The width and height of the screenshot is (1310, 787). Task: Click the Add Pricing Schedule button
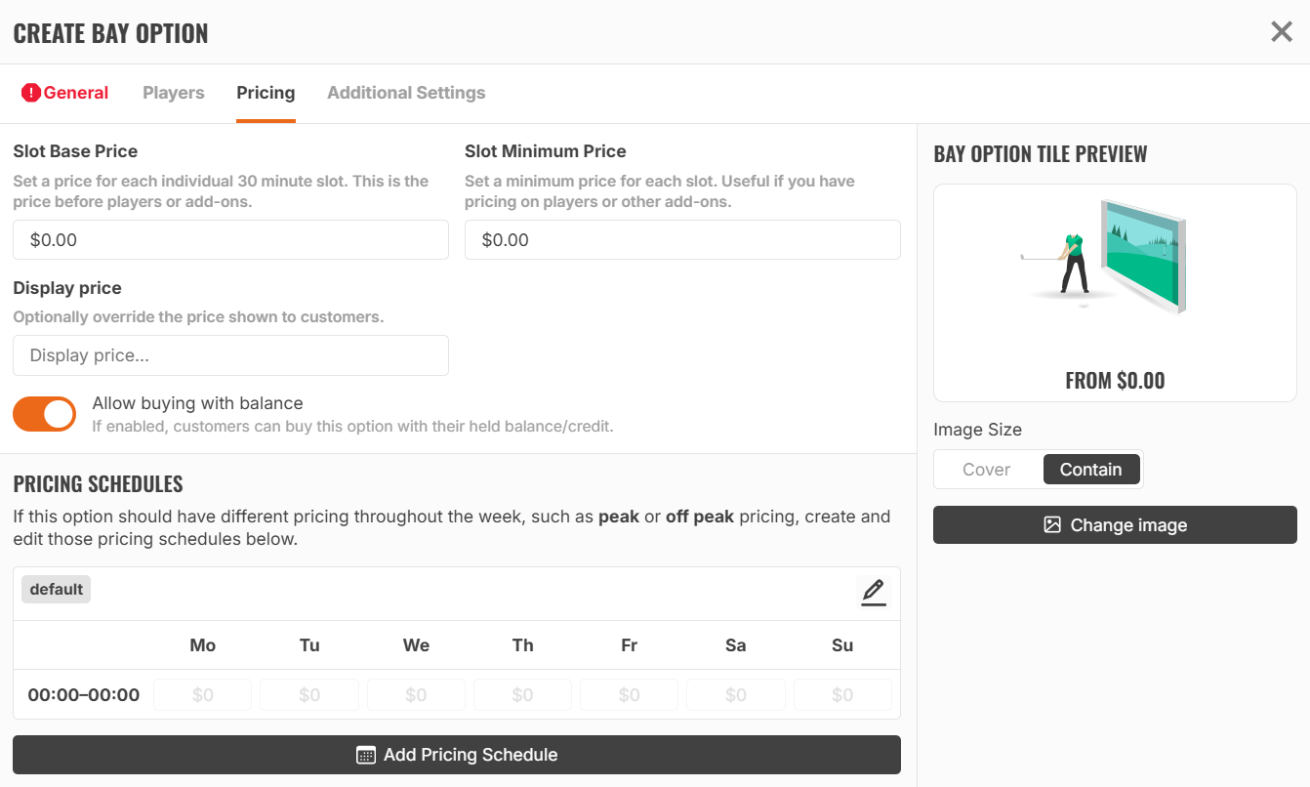click(x=457, y=755)
